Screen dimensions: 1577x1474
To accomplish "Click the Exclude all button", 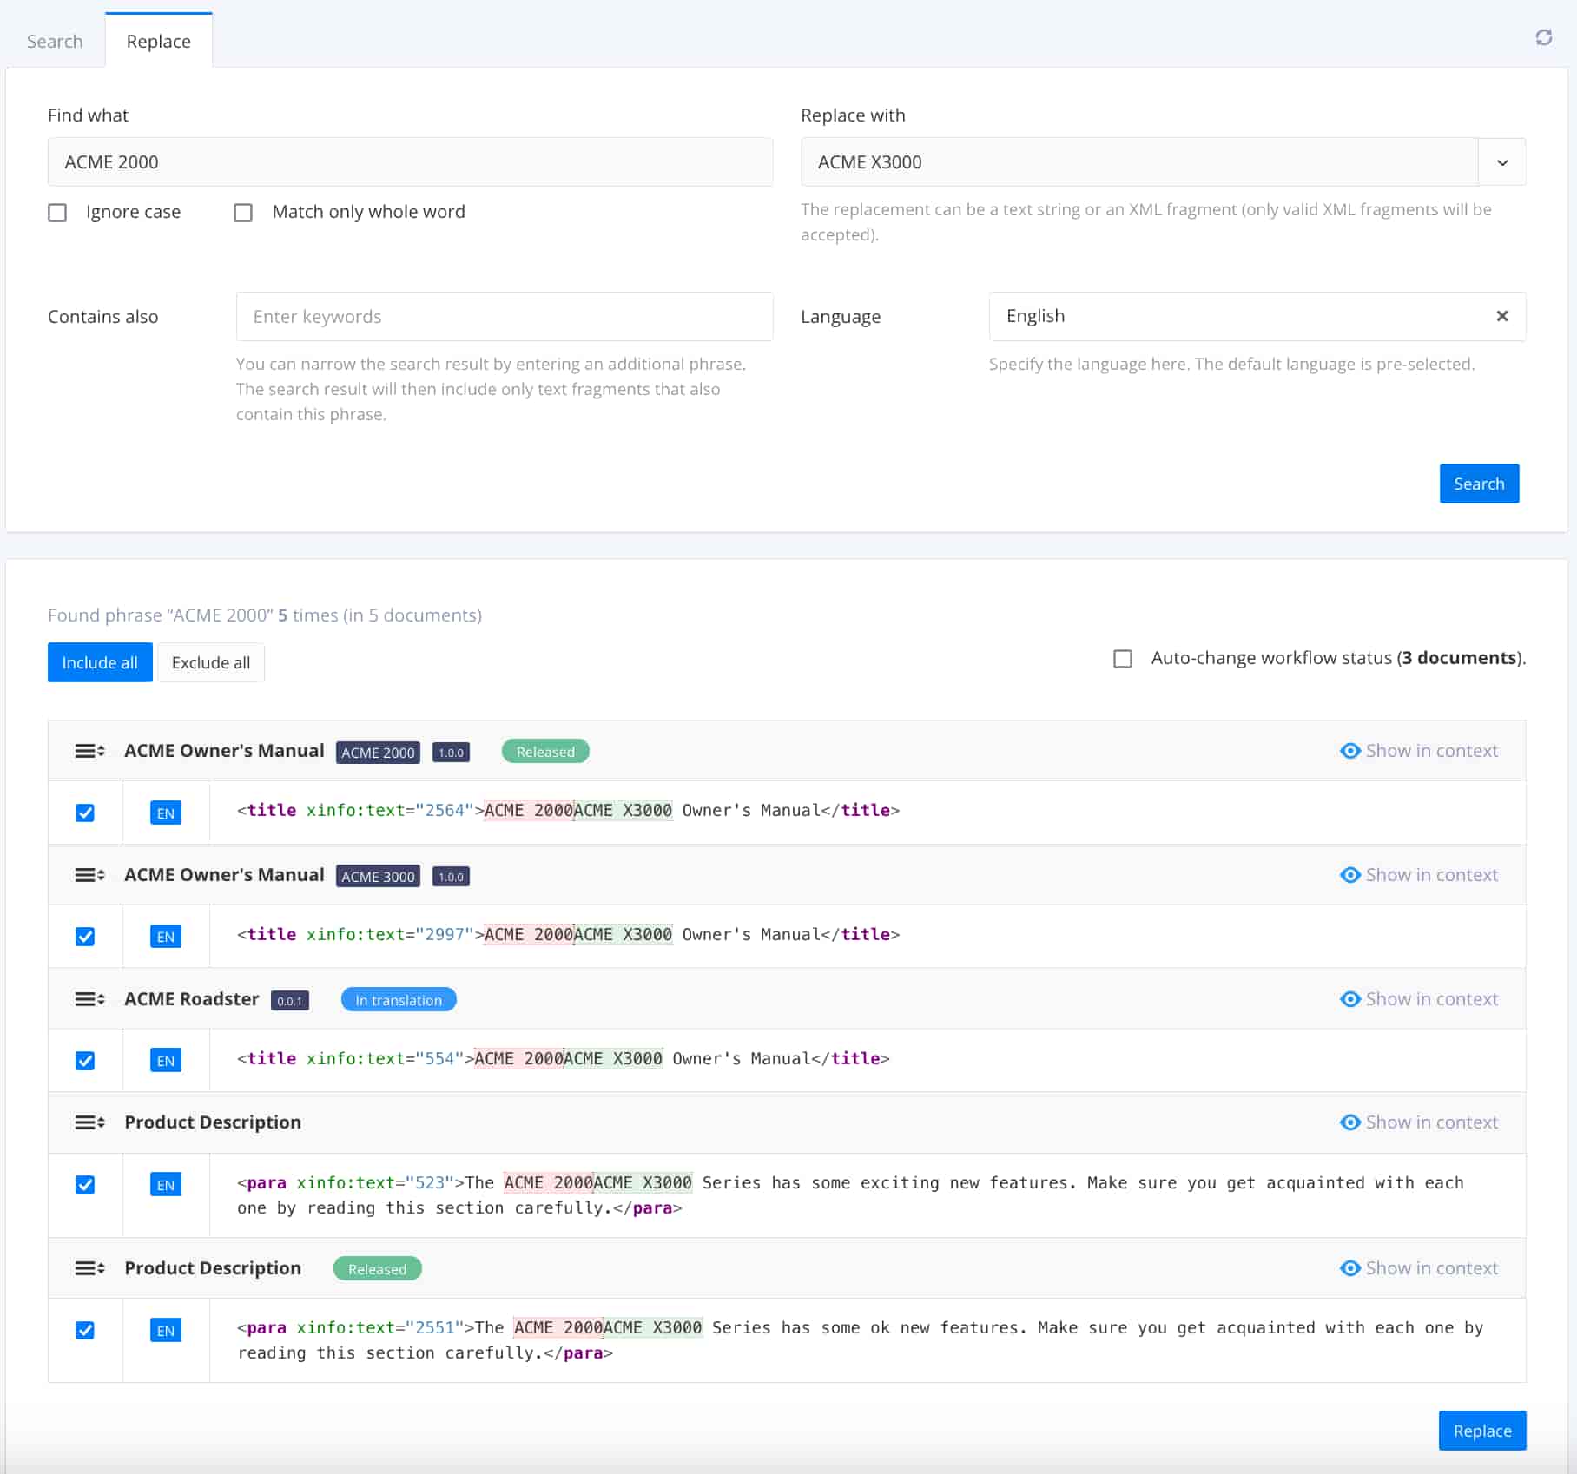I will (x=210, y=662).
